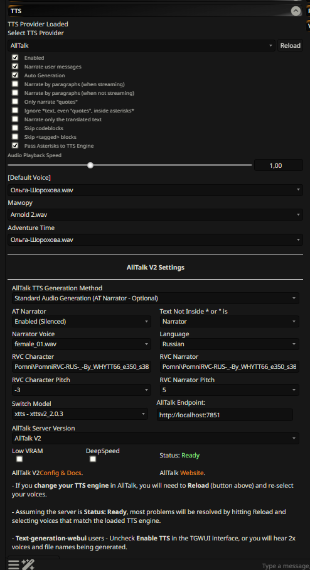This screenshot has width=310, height=570.
Task: Open the Select TTS Provider dropdown
Action: pyautogui.click(x=142, y=46)
